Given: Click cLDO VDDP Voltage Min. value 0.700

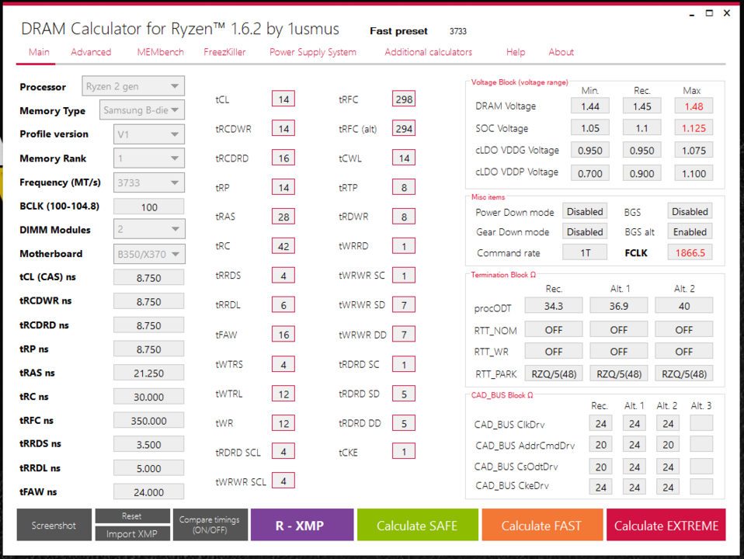Looking at the screenshot, I should click(x=589, y=173).
